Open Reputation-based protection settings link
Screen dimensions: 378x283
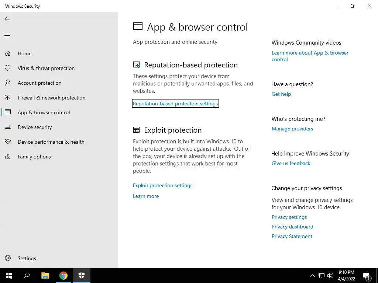[175, 104]
